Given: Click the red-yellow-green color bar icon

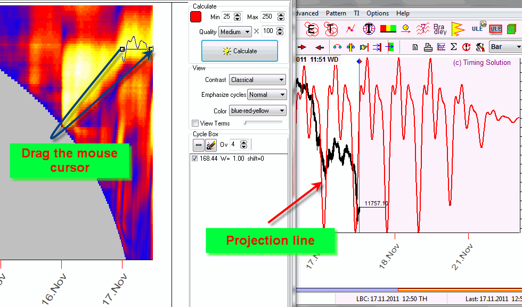Looking at the screenshot, I should pyautogui.click(x=388, y=29).
